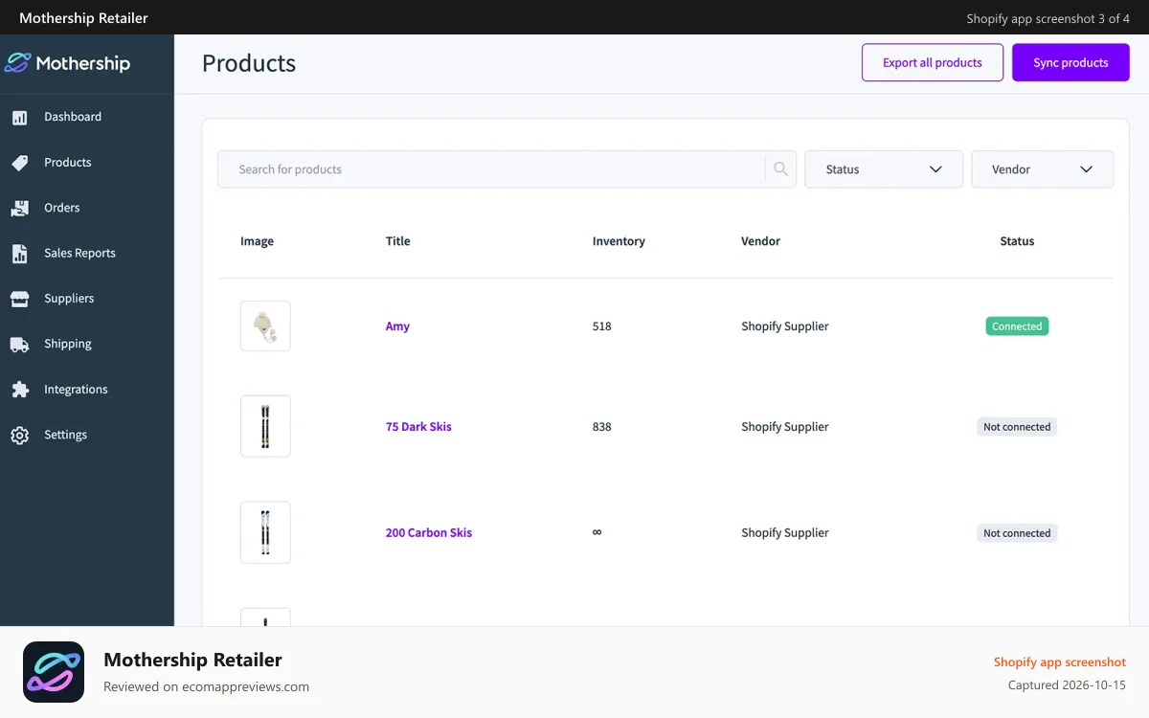Click the Suppliers storefront icon
Screen dimensions: 1149x718
coord(19,300)
